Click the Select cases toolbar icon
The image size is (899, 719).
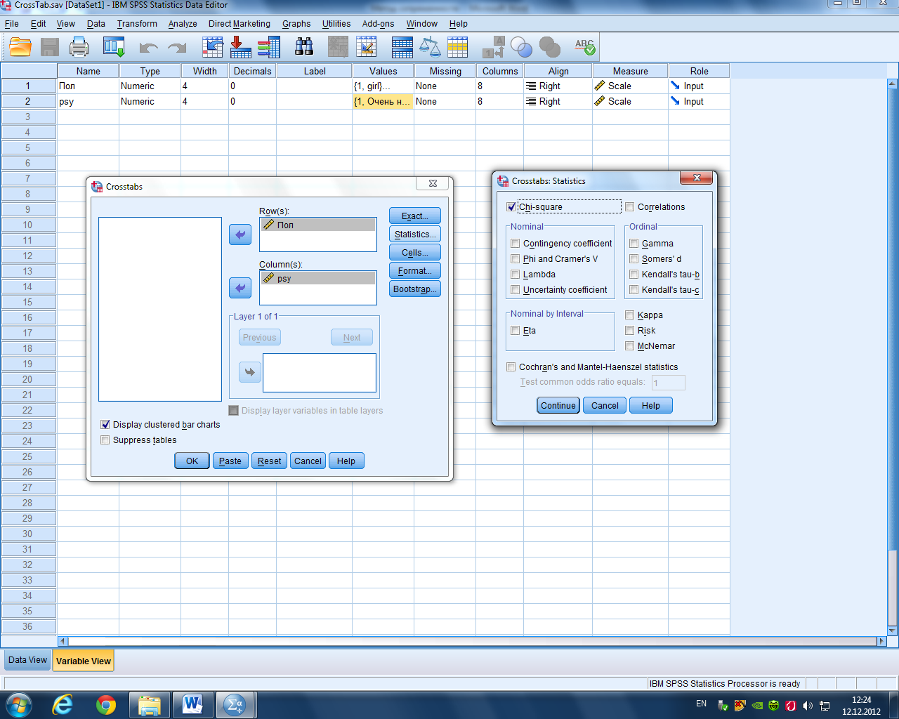click(x=457, y=47)
